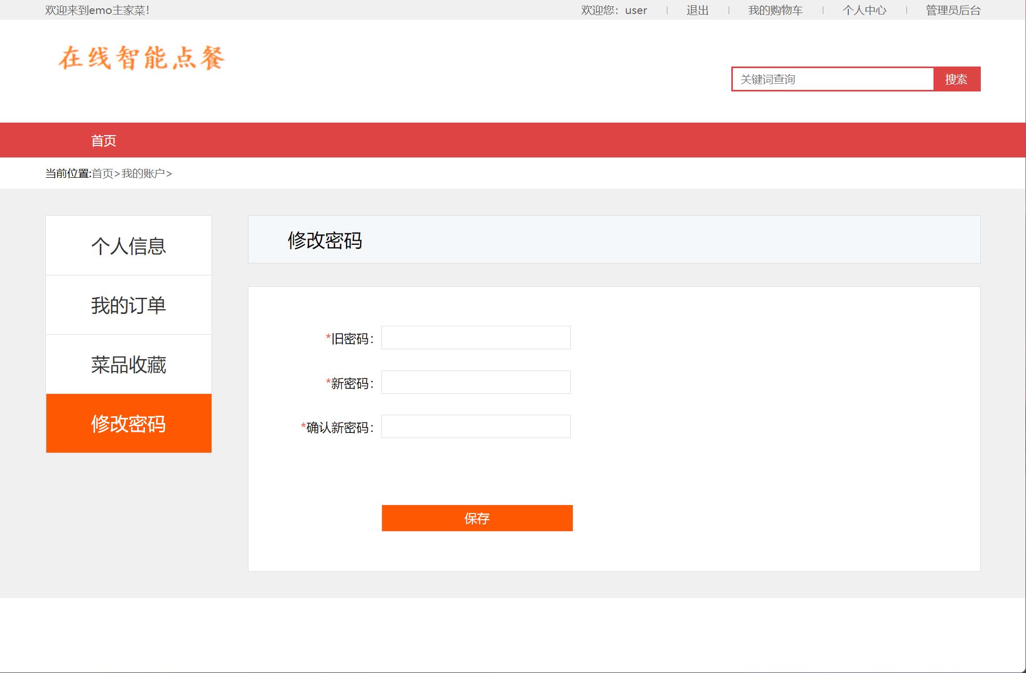The width and height of the screenshot is (1026, 673).
Task: Open the 我的购物车 shopping cart link
Action: point(775,10)
